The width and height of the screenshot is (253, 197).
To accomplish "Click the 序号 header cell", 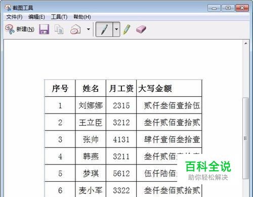I will (60, 88).
